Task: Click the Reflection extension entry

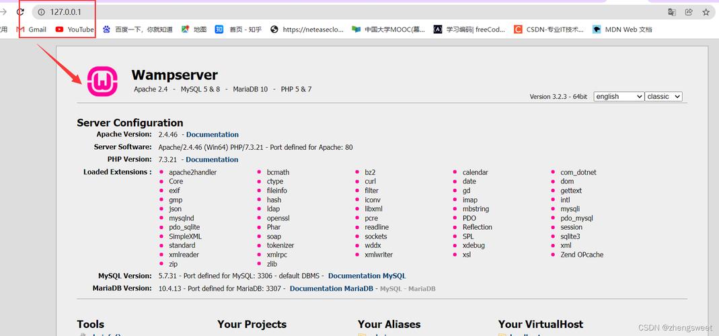Action: click(x=478, y=227)
